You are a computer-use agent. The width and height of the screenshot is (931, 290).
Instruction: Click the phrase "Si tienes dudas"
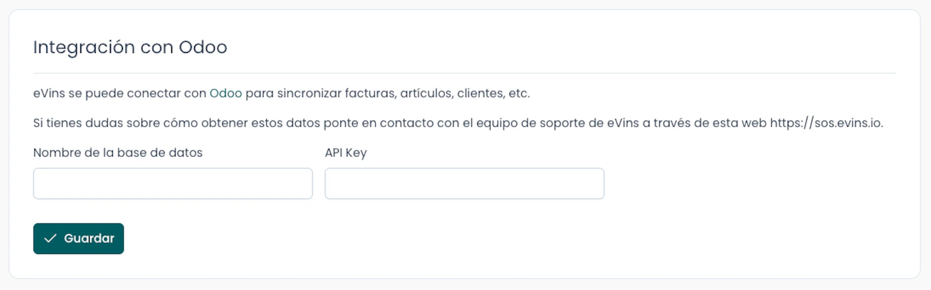(x=71, y=123)
